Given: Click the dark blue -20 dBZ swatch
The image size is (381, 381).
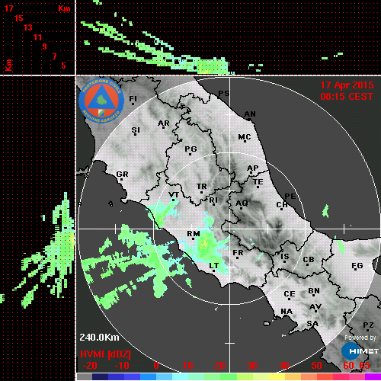Looking at the screenshot, I should click(x=100, y=376).
